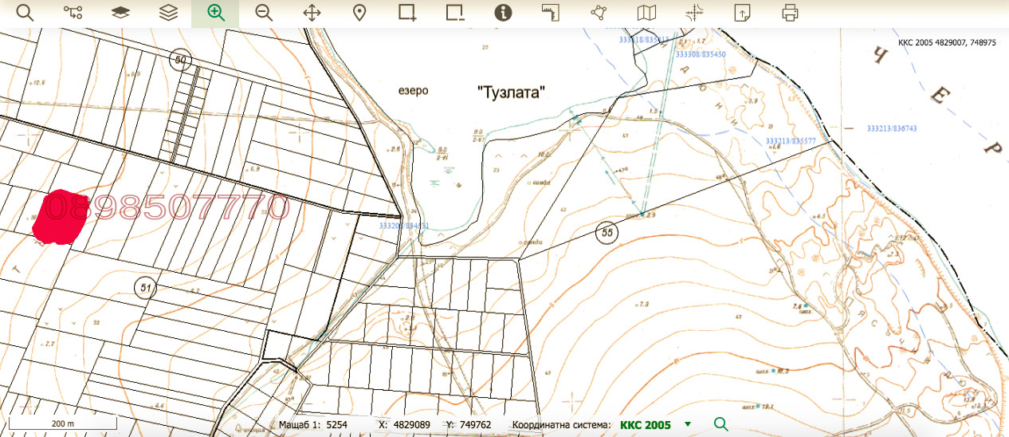Select the zoom out tool
This screenshot has height=437, width=1009.
[x=264, y=13]
